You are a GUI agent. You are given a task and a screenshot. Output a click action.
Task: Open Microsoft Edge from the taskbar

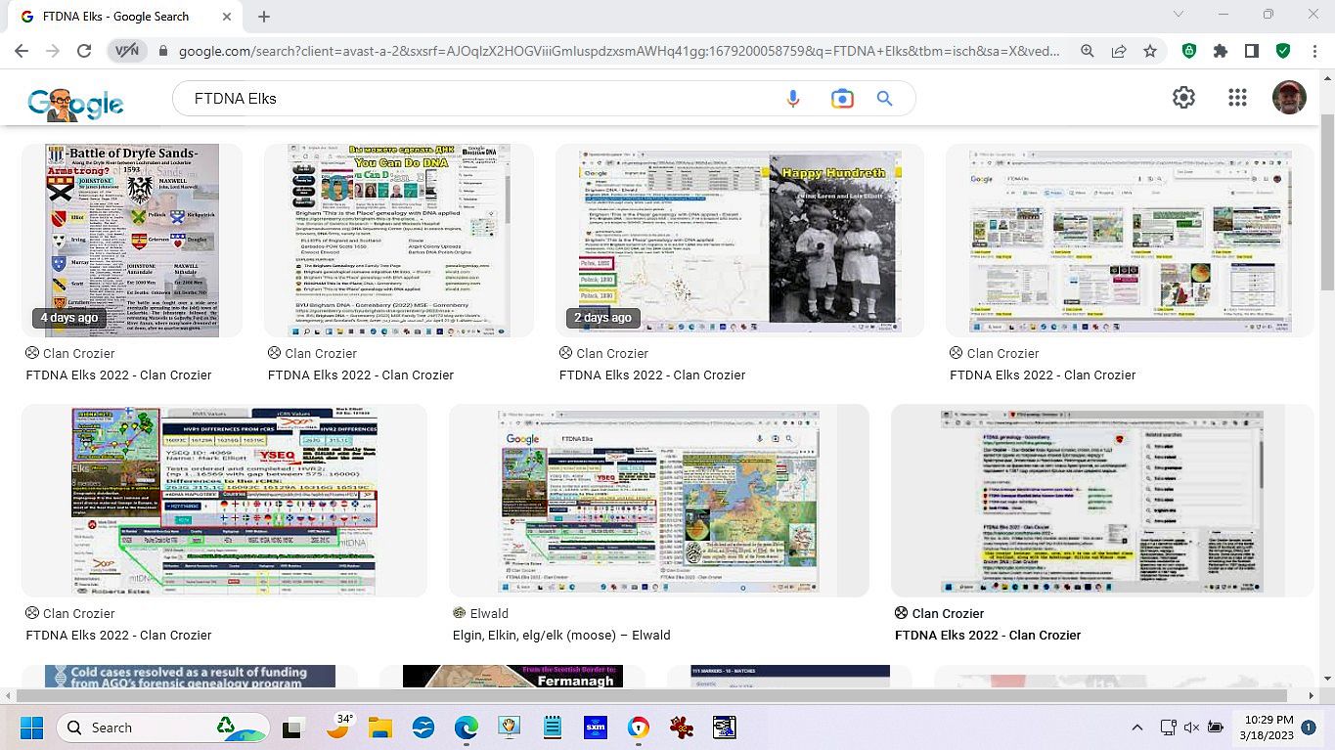(467, 728)
